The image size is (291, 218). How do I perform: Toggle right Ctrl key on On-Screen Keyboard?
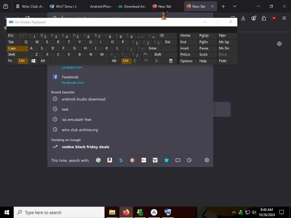126,61
